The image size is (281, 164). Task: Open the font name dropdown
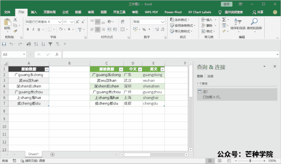[60, 22]
